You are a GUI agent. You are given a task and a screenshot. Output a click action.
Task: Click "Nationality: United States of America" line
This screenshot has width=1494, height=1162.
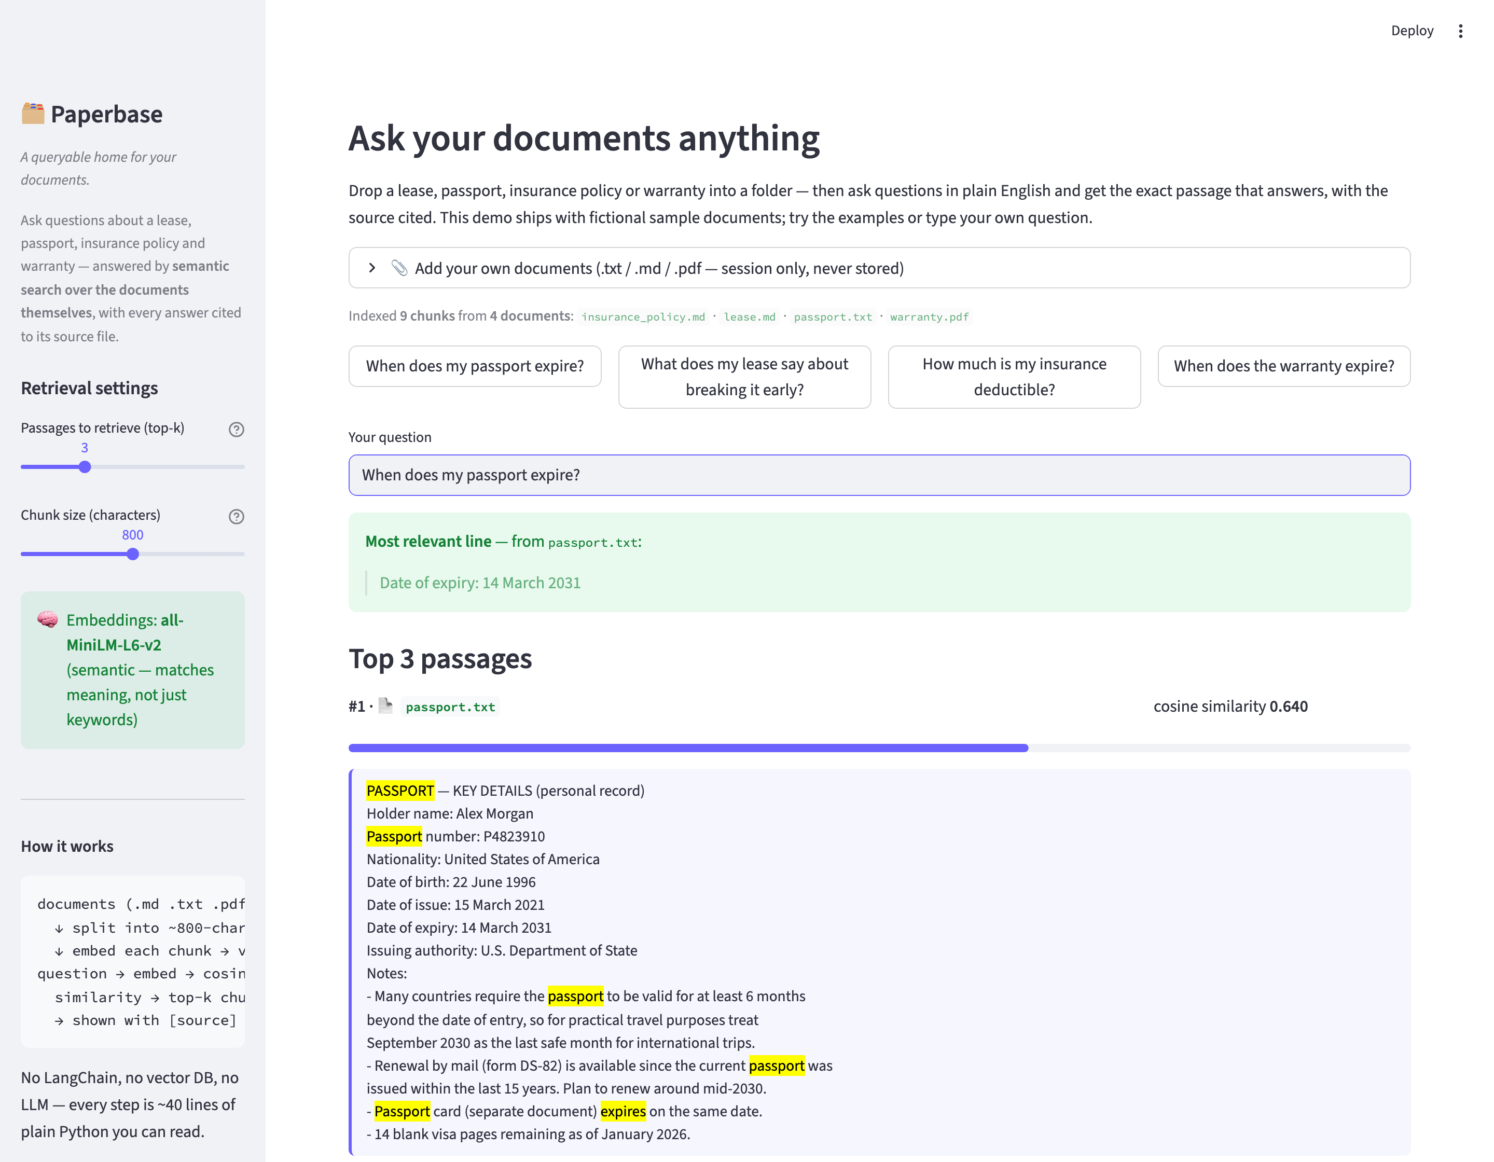coord(483,860)
